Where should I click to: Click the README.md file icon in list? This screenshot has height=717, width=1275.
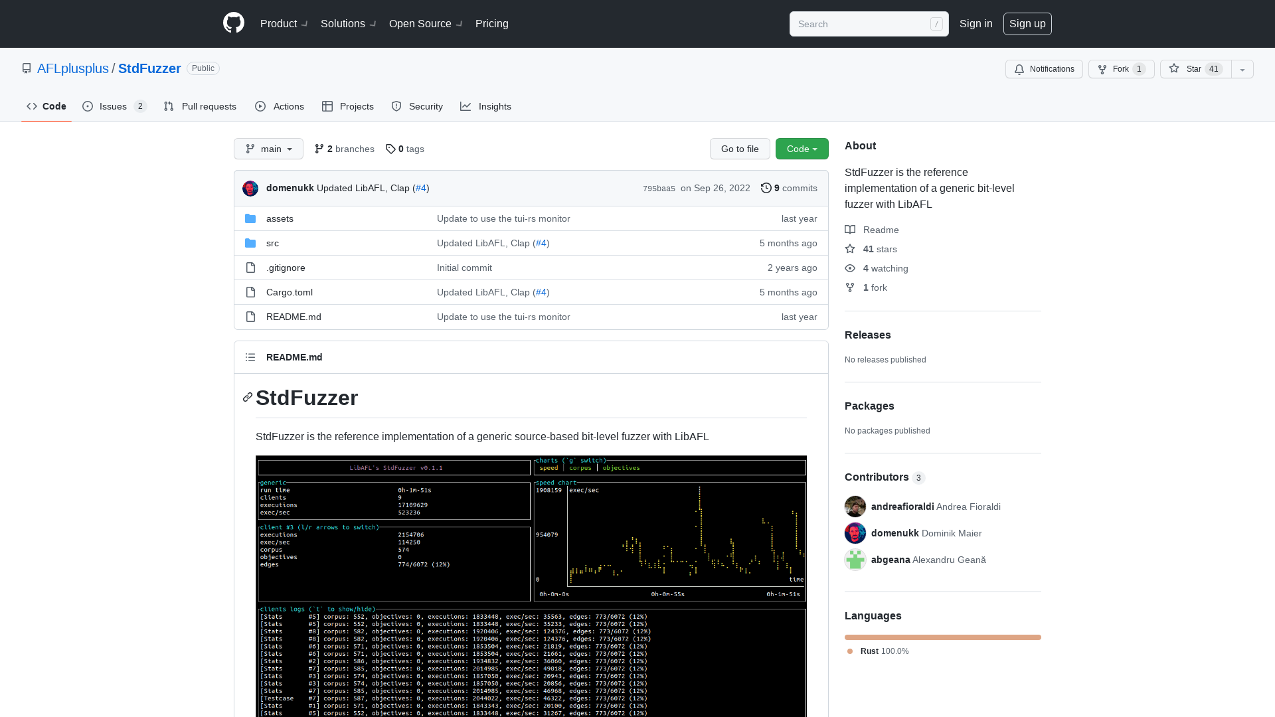(x=250, y=317)
